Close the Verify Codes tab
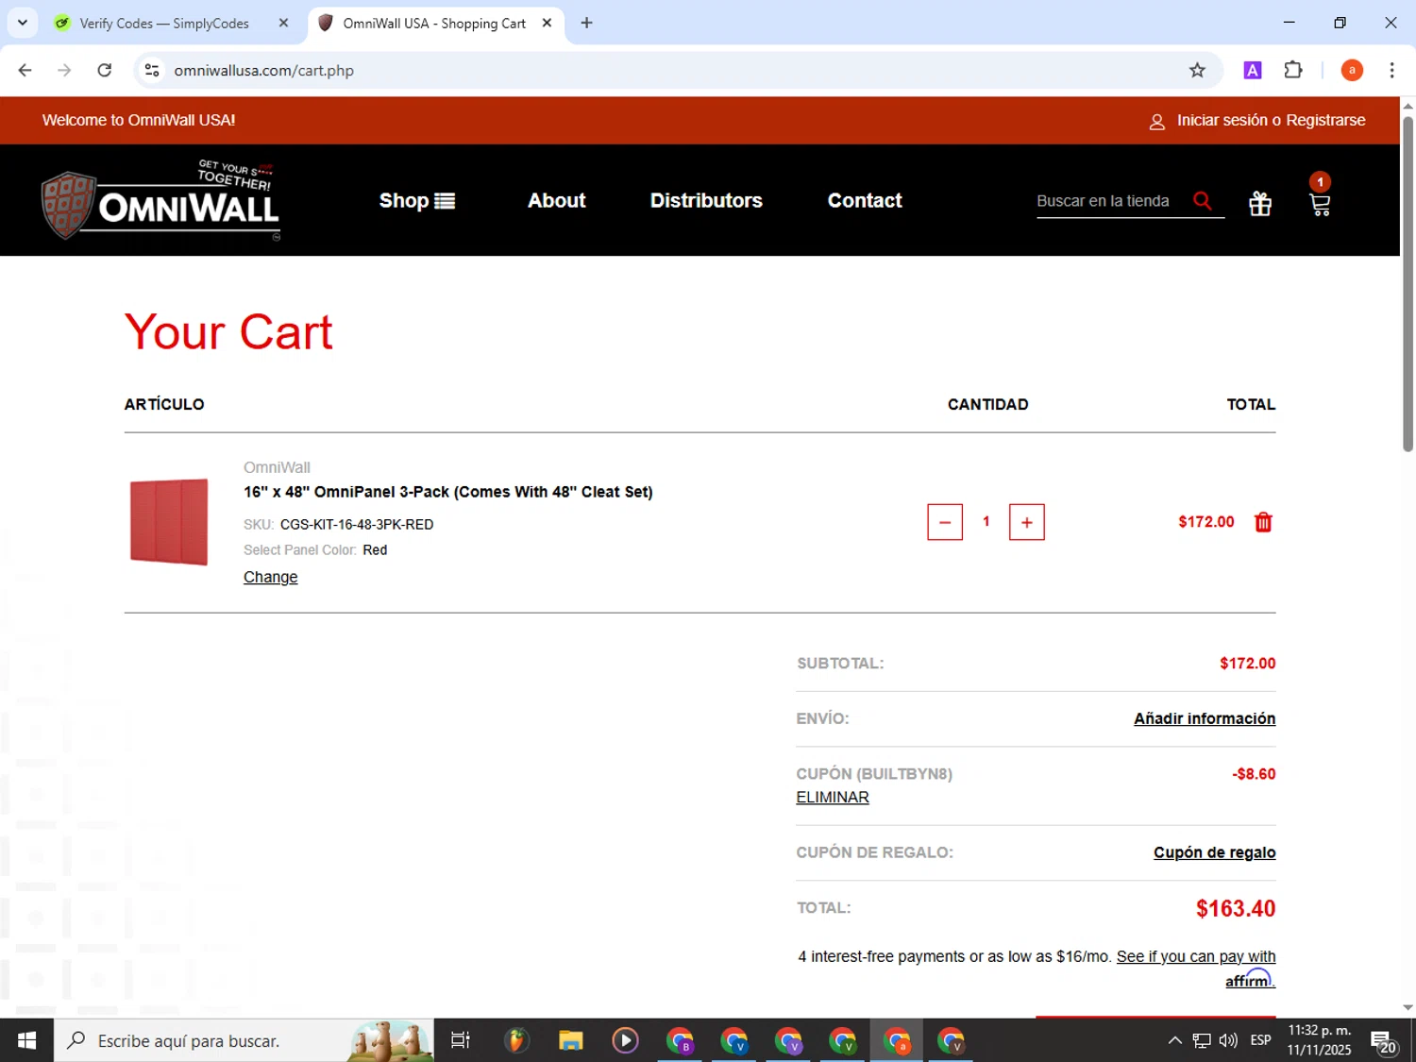1416x1062 pixels. point(283,23)
